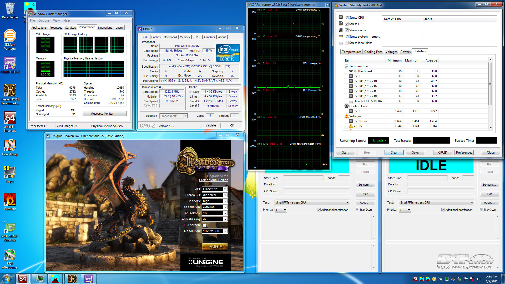
Task: Open the aida64 Shortcut desktop icon
Action: (10, 122)
